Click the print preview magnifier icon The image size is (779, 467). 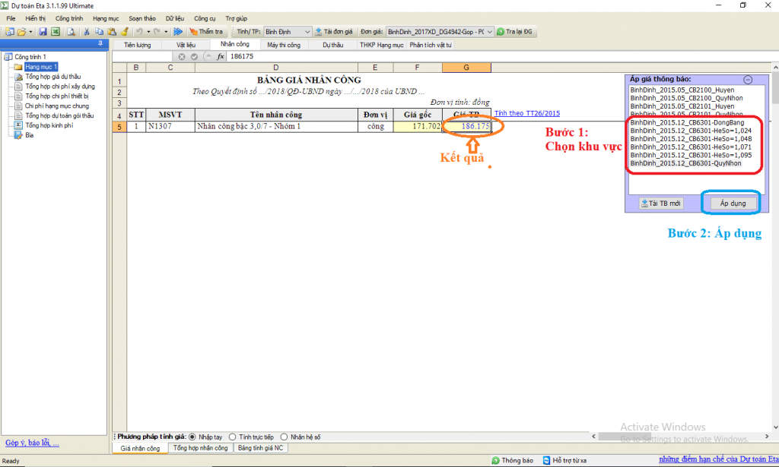[71, 32]
